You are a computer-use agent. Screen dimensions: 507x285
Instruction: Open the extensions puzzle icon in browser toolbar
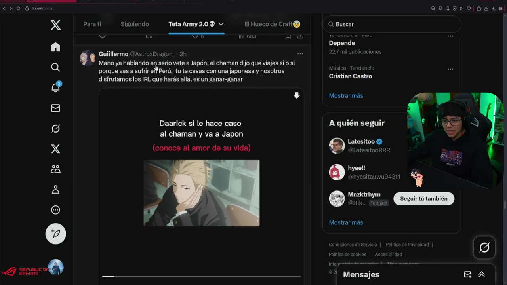coord(479,8)
